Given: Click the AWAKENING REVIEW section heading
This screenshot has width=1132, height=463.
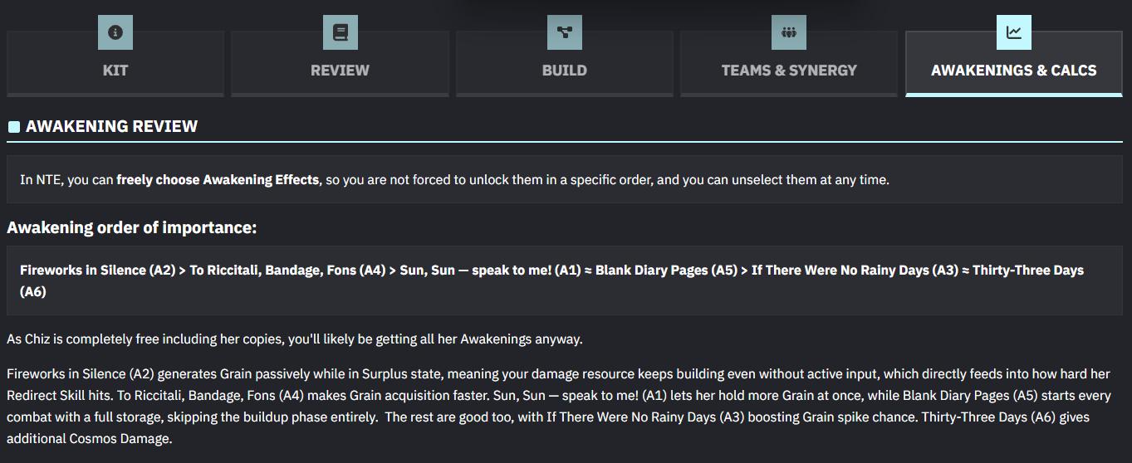Looking at the screenshot, I should point(112,127).
